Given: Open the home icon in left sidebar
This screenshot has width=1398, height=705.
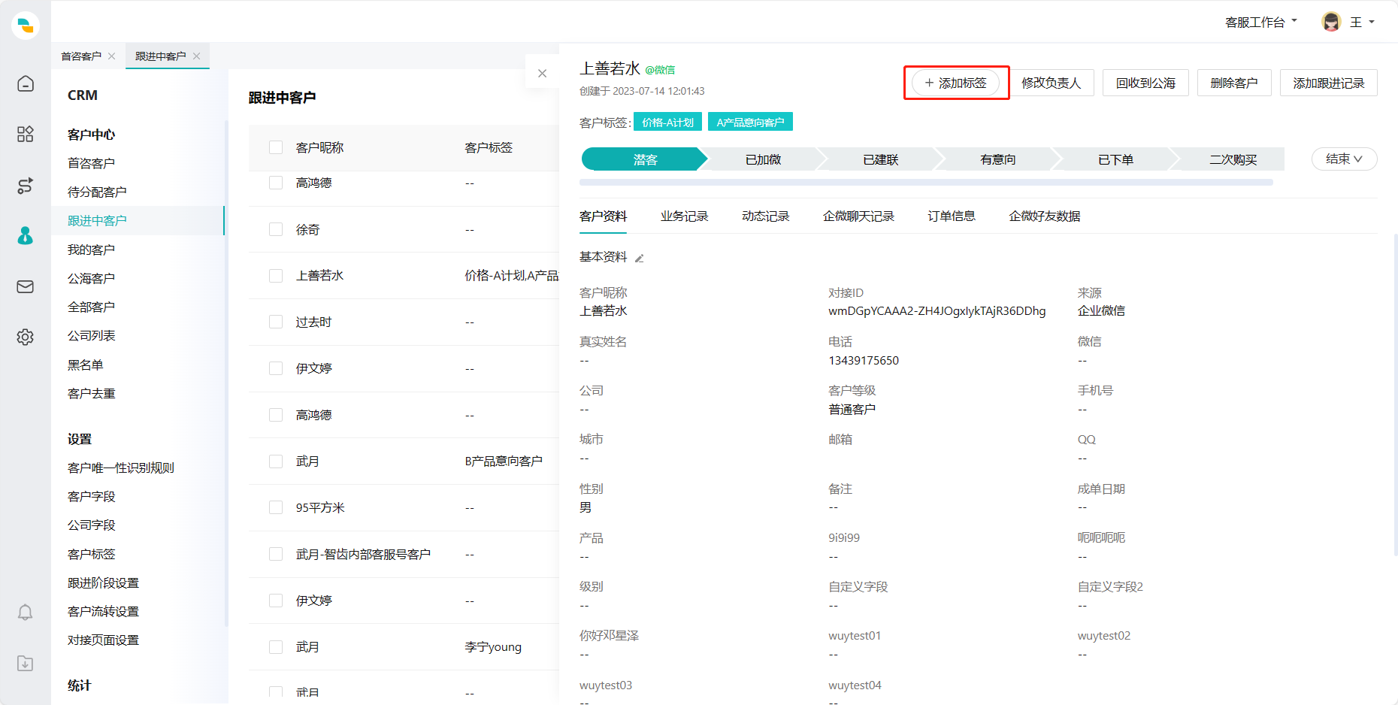Looking at the screenshot, I should pos(26,83).
